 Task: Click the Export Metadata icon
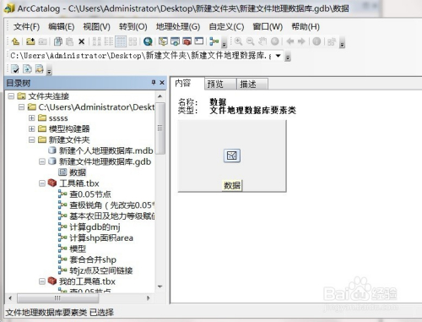[40, 68]
